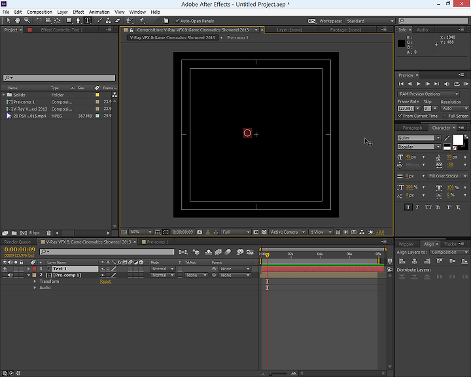This screenshot has height=377, width=471.
Task: Open the Workspace Standard dropdown
Action: 370,21
